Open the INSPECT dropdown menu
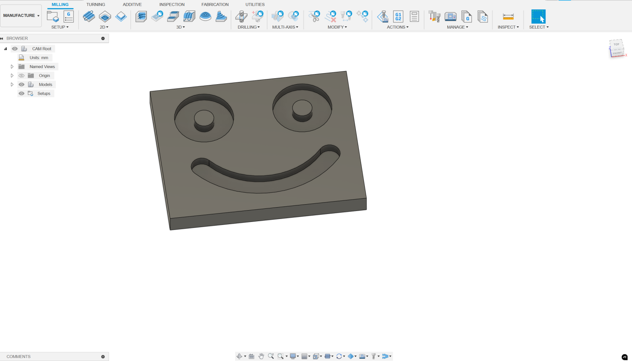This screenshot has width=632, height=361. tap(508, 27)
